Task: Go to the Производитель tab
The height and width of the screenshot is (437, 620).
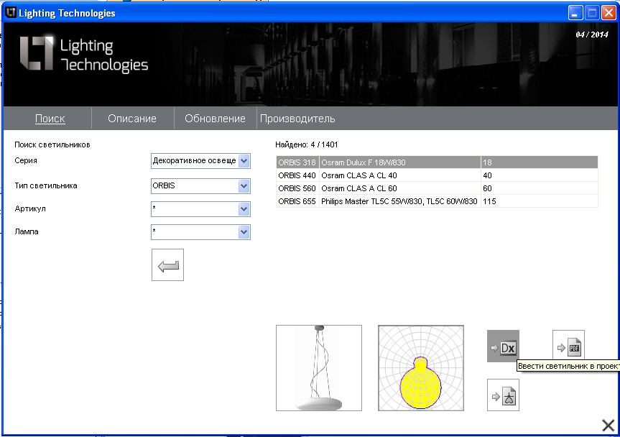Action: pos(297,119)
